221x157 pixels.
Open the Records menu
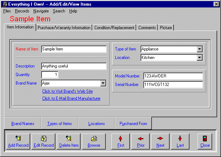pyautogui.click(x=22, y=11)
